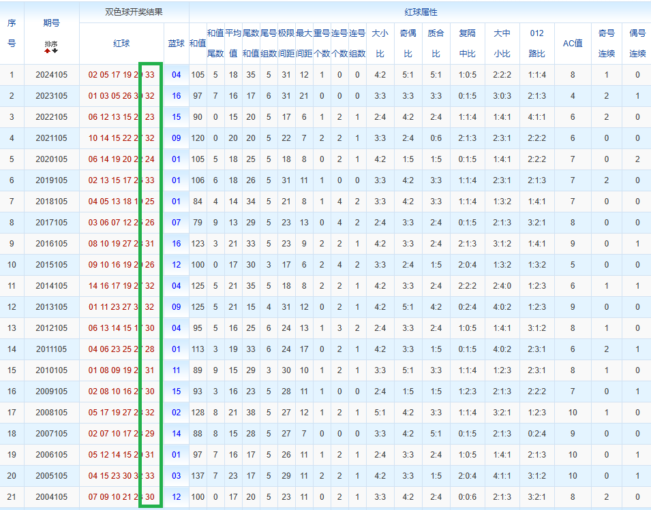Click 大中小比 value 2:4:0 in row 2014105
This screenshot has width=651, height=510.
click(502, 286)
